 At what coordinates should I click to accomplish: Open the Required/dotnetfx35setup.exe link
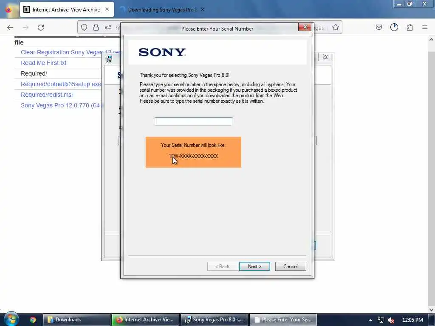tap(61, 84)
